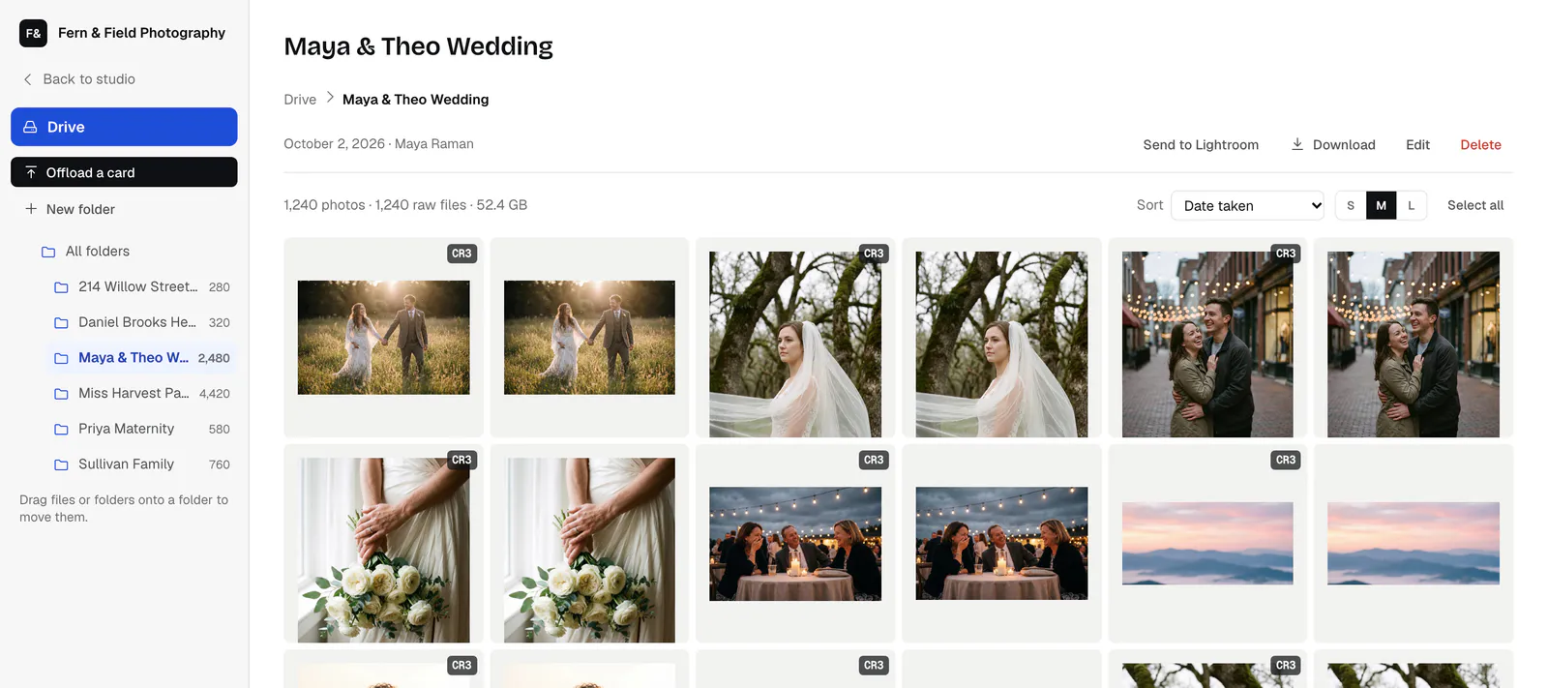Click the 4,420 count for Miss Harvest
Image resolution: width=1548 pixels, height=688 pixels.
pyautogui.click(x=215, y=394)
